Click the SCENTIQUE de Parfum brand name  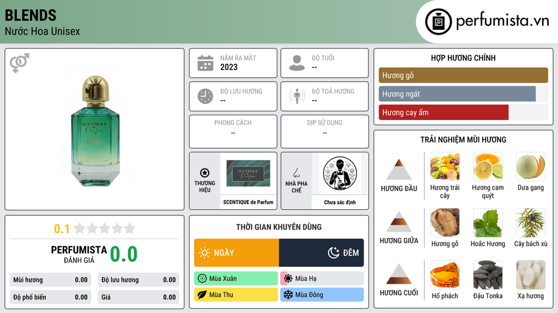tap(248, 202)
